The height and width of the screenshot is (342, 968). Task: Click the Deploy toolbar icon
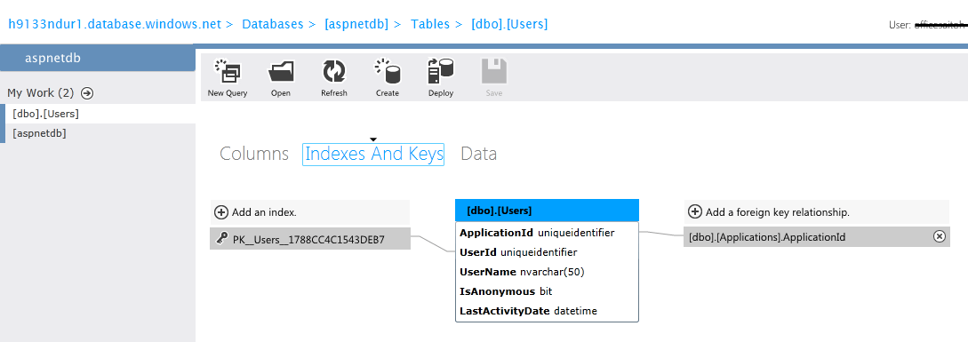[x=441, y=72]
